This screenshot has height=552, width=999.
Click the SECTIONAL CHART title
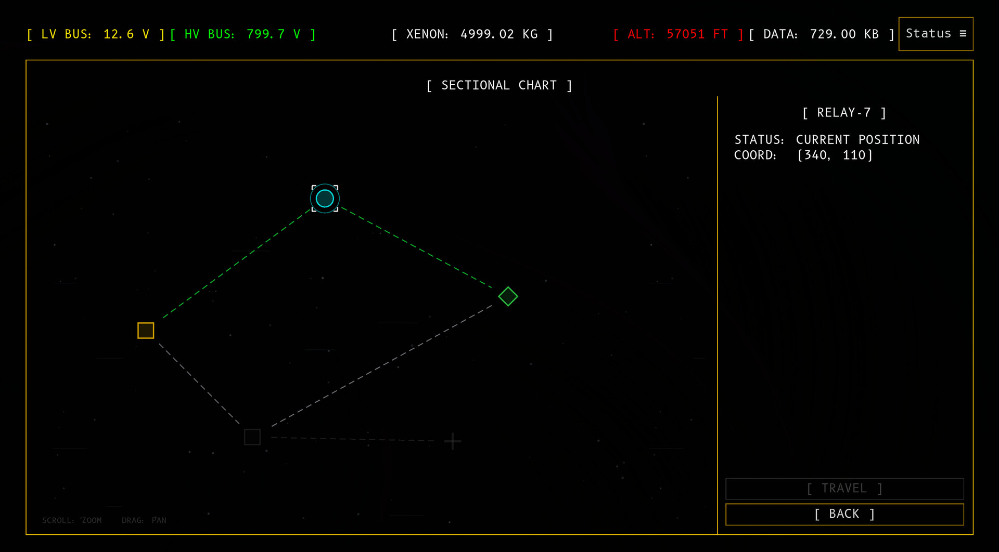499,85
